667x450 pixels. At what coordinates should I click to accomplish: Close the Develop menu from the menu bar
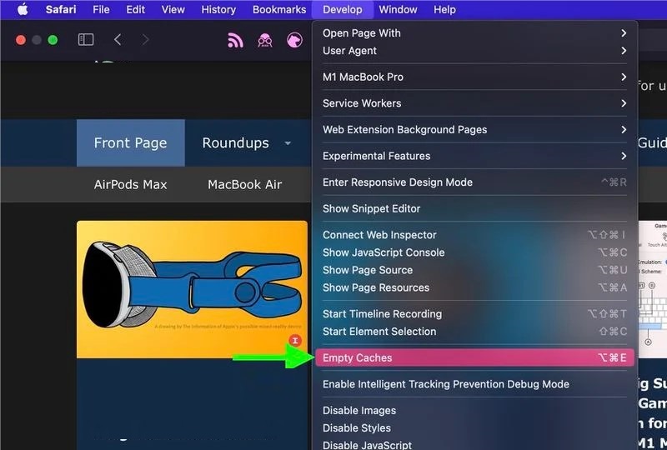[x=343, y=9]
